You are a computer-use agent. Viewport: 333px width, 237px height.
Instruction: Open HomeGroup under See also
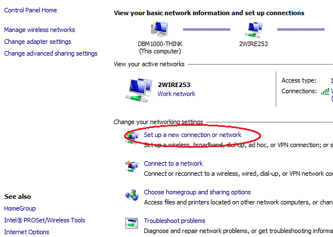tap(20, 208)
